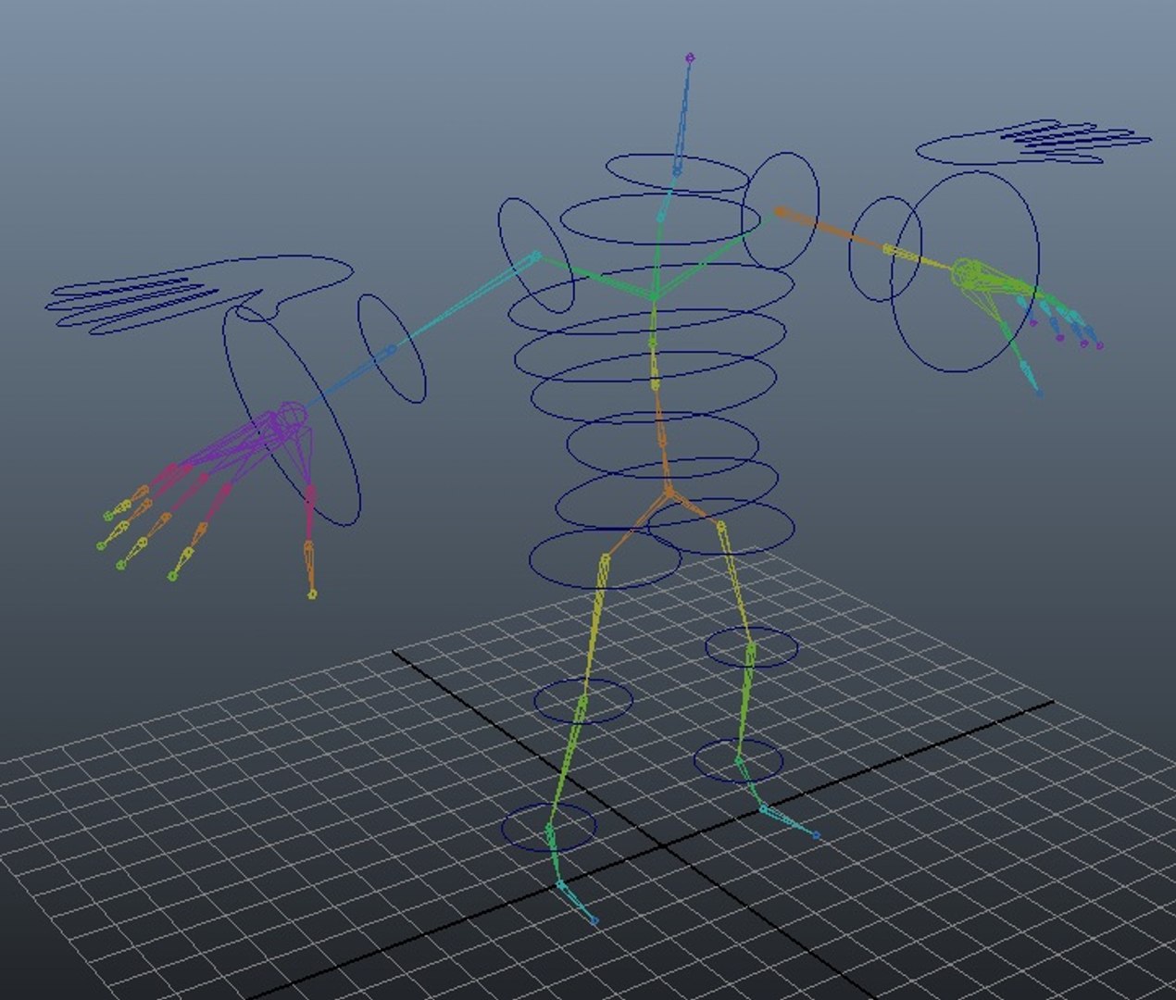The height and width of the screenshot is (1000, 1176).
Task: Select the ankle control circle on the farther leg
Action: (738, 761)
